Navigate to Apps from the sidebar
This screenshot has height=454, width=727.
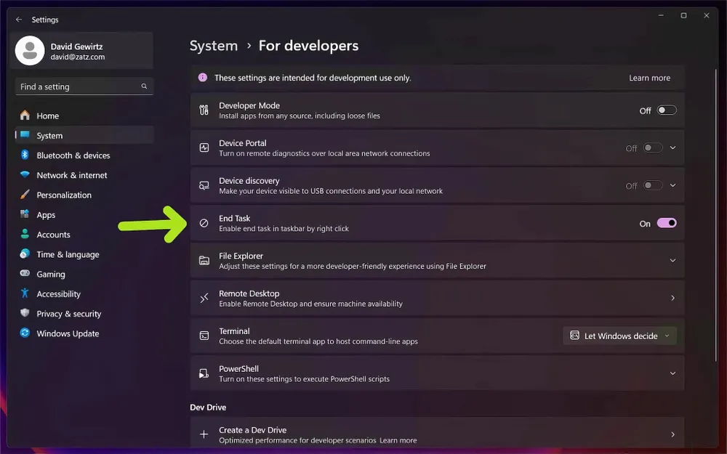pyautogui.click(x=45, y=214)
